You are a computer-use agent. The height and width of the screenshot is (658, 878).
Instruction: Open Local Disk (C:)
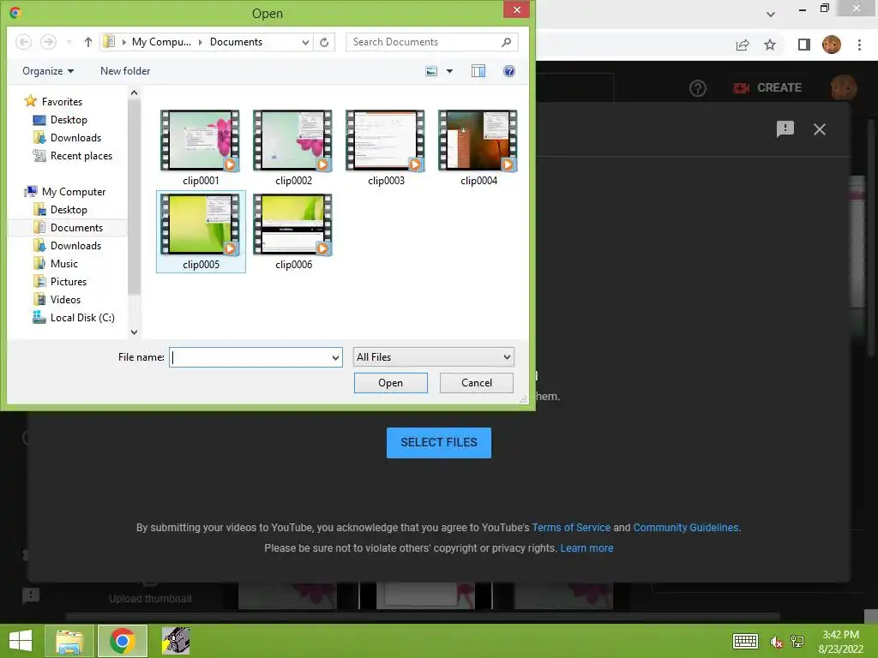74,318
